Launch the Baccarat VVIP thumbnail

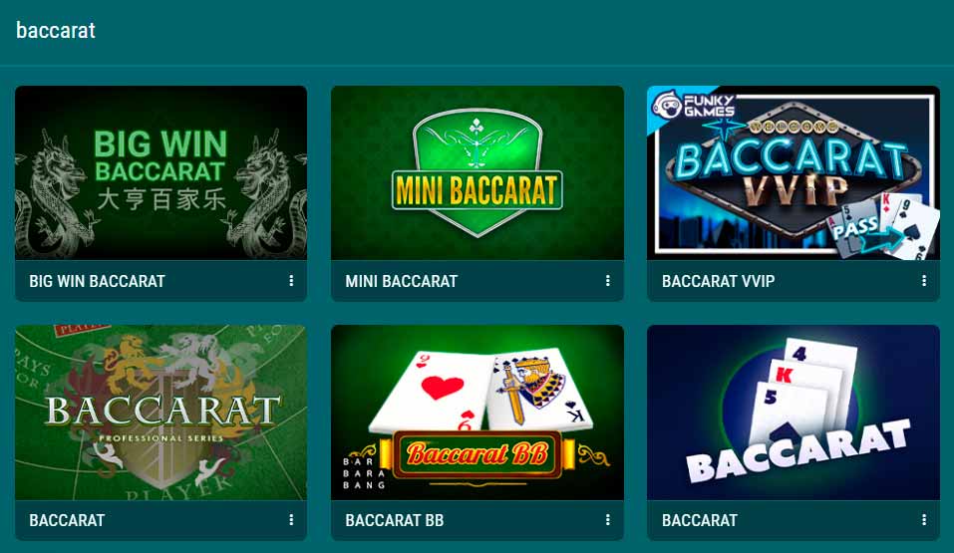pyautogui.click(x=794, y=172)
